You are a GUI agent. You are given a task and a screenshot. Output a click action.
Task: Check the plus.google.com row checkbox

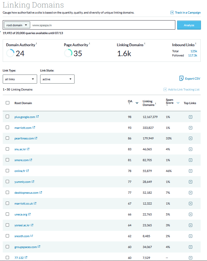click(8, 116)
